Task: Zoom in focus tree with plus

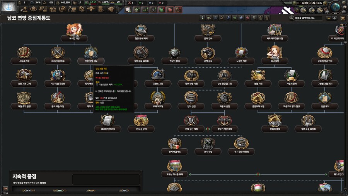Action: click(334, 18)
